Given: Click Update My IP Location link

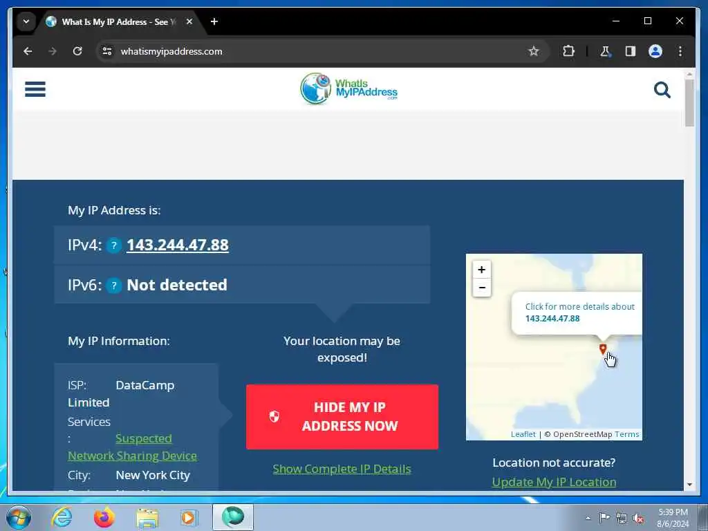Looking at the screenshot, I should tap(554, 482).
